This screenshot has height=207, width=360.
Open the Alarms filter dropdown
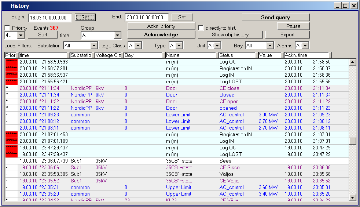(x=305, y=46)
